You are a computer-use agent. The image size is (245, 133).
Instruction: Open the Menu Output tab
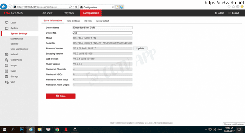[103, 21]
